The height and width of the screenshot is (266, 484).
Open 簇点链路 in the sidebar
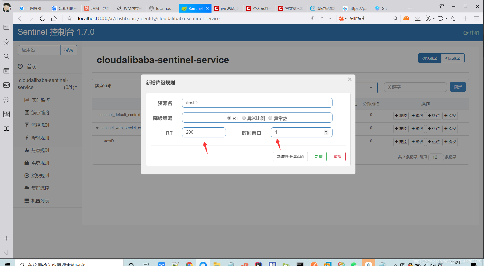click(37, 112)
